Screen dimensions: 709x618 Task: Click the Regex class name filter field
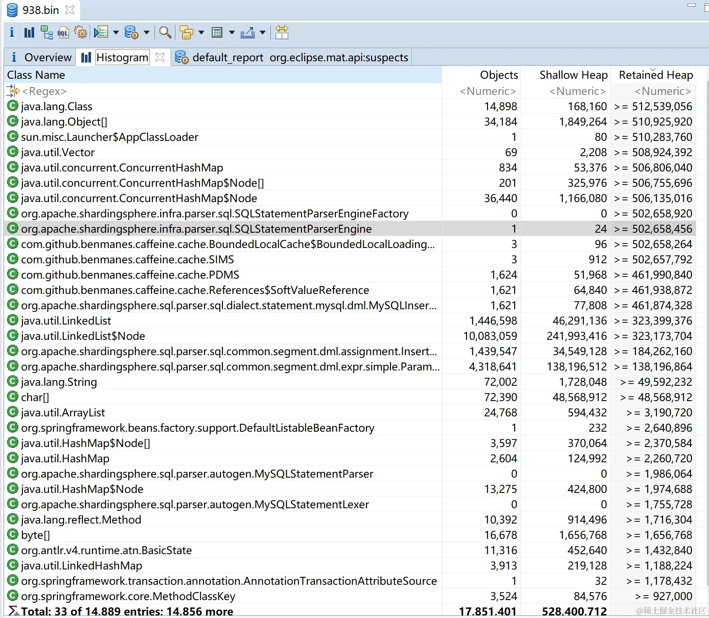[x=223, y=91]
